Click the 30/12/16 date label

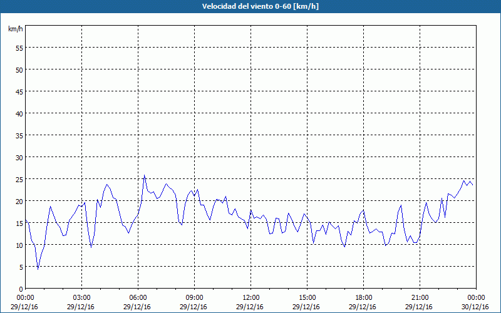(475, 307)
